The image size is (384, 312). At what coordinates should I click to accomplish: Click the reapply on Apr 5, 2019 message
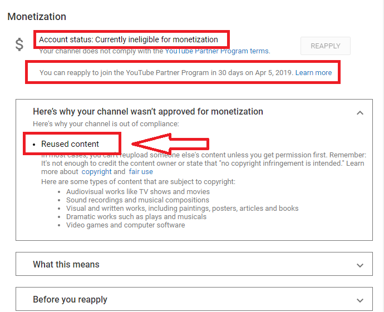coord(166,73)
